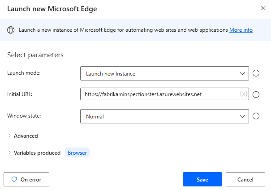
Task: Click the Window state label
Action: click(25, 116)
